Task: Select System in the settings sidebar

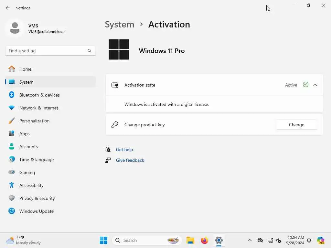Action: click(50, 82)
